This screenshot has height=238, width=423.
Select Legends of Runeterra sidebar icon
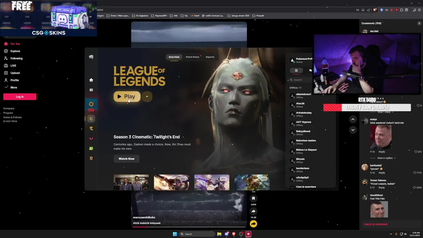91,158
